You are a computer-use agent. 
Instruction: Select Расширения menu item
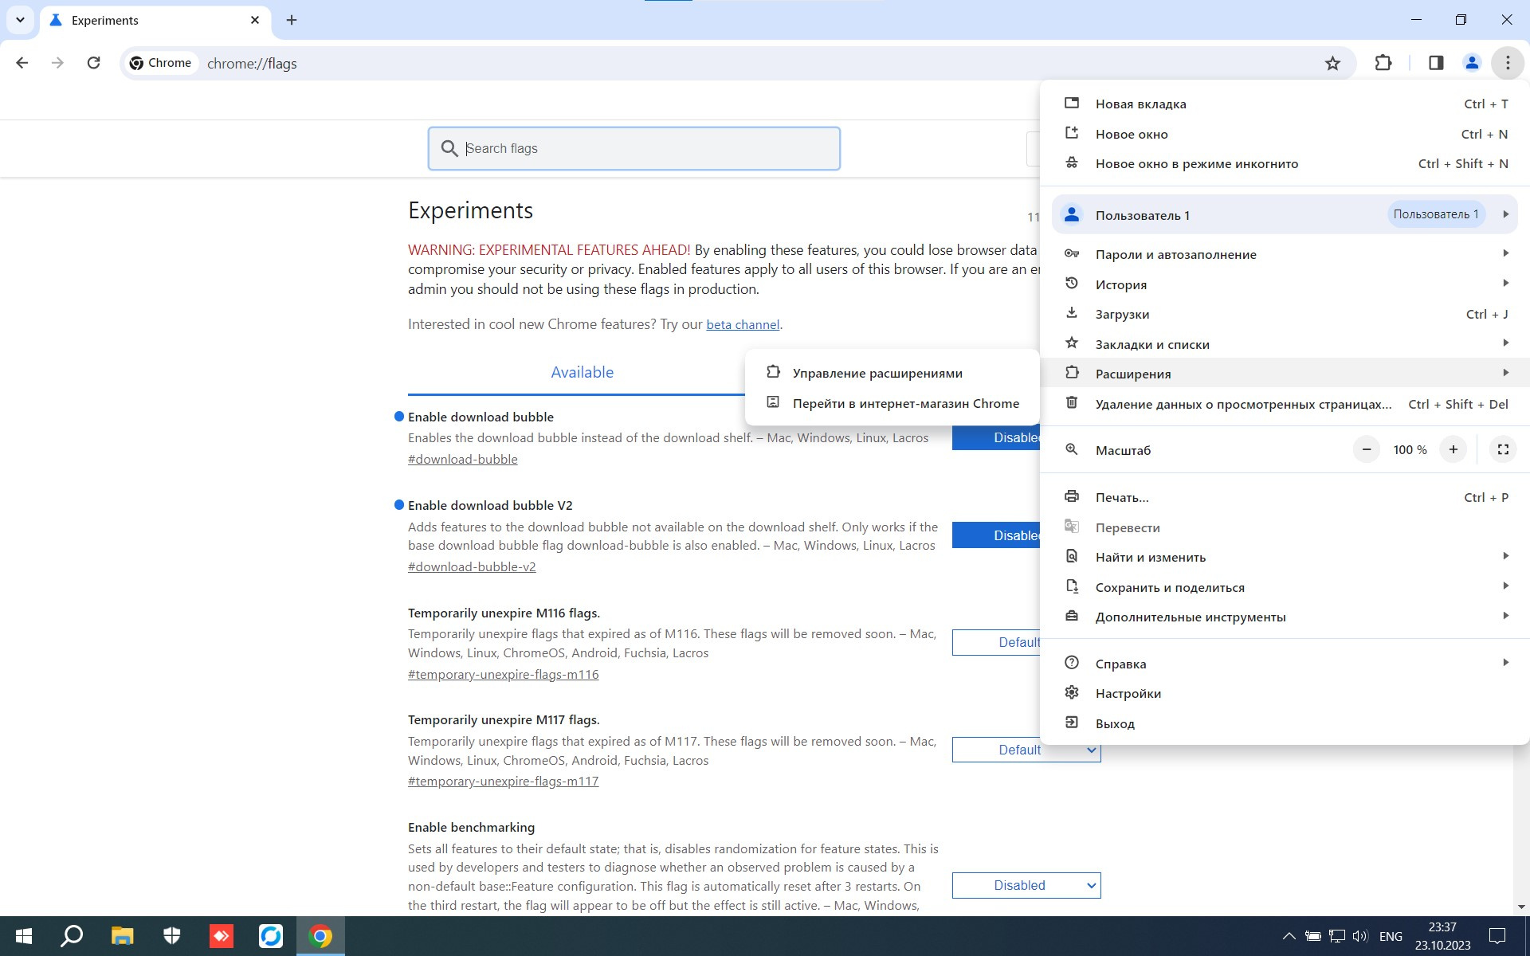tap(1285, 374)
